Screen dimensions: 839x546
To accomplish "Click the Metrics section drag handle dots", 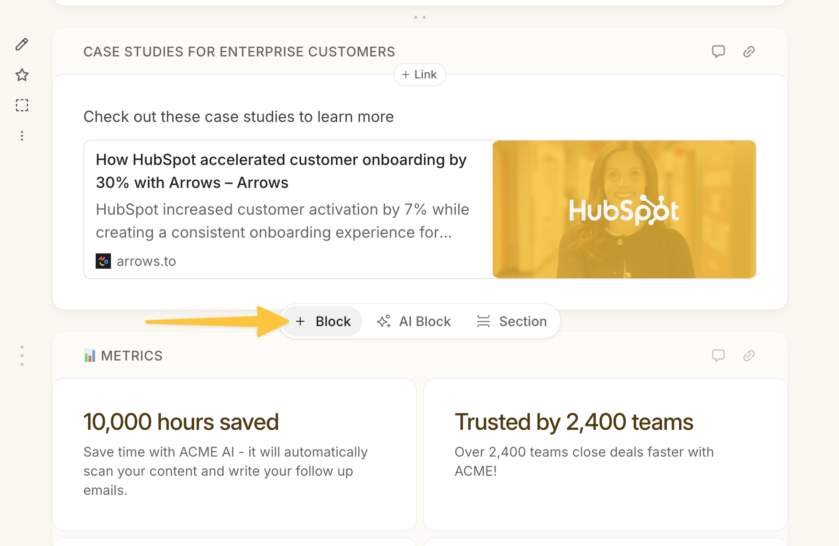I will 22,356.
